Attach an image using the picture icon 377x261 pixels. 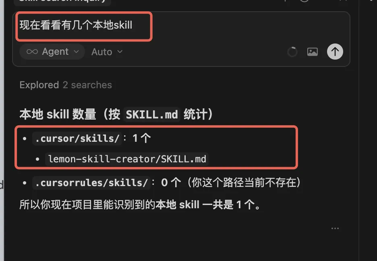click(x=312, y=52)
